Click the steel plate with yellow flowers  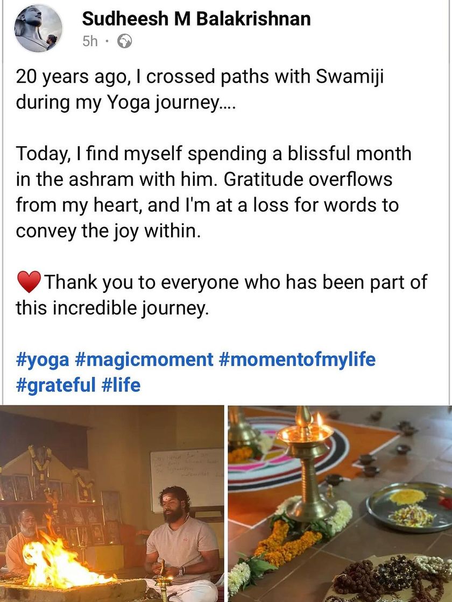[x=409, y=505]
